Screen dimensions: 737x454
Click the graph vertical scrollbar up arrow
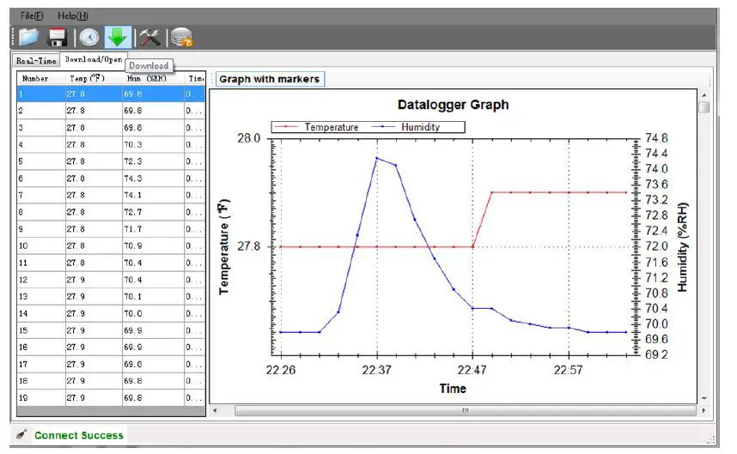(x=703, y=95)
